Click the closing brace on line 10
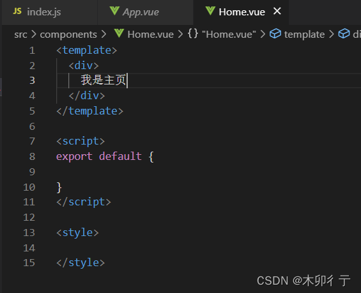The height and width of the screenshot is (293, 361). click(x=59, y=187)
